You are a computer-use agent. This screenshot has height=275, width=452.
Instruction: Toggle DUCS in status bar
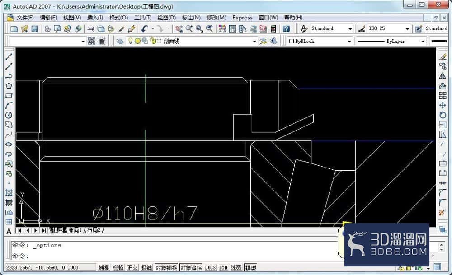[211, 267]
